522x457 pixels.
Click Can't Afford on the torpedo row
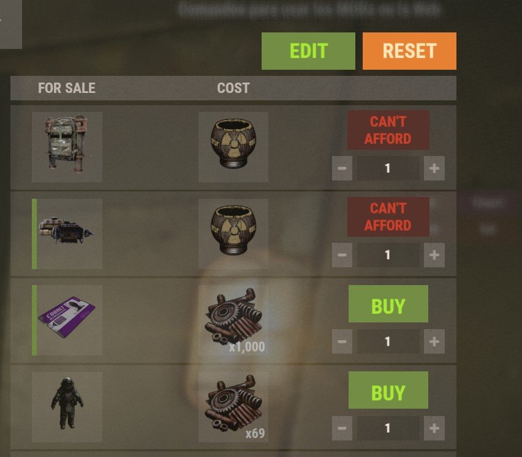(388, 217)
